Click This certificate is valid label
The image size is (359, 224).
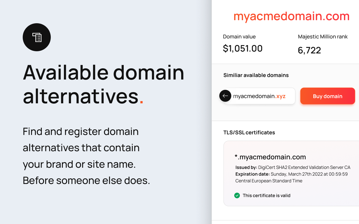point(266,195)
